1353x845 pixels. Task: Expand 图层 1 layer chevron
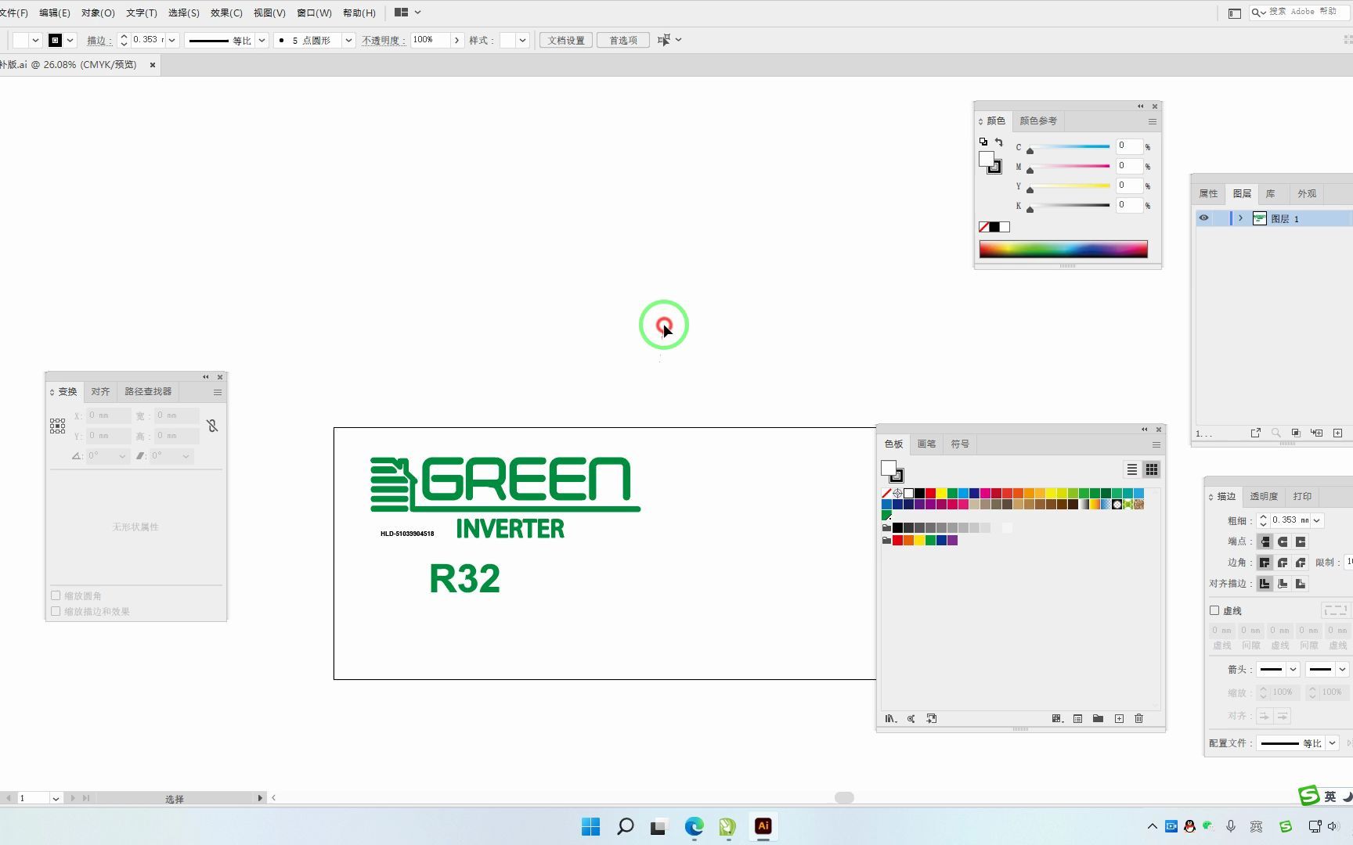coord(1241,218)
